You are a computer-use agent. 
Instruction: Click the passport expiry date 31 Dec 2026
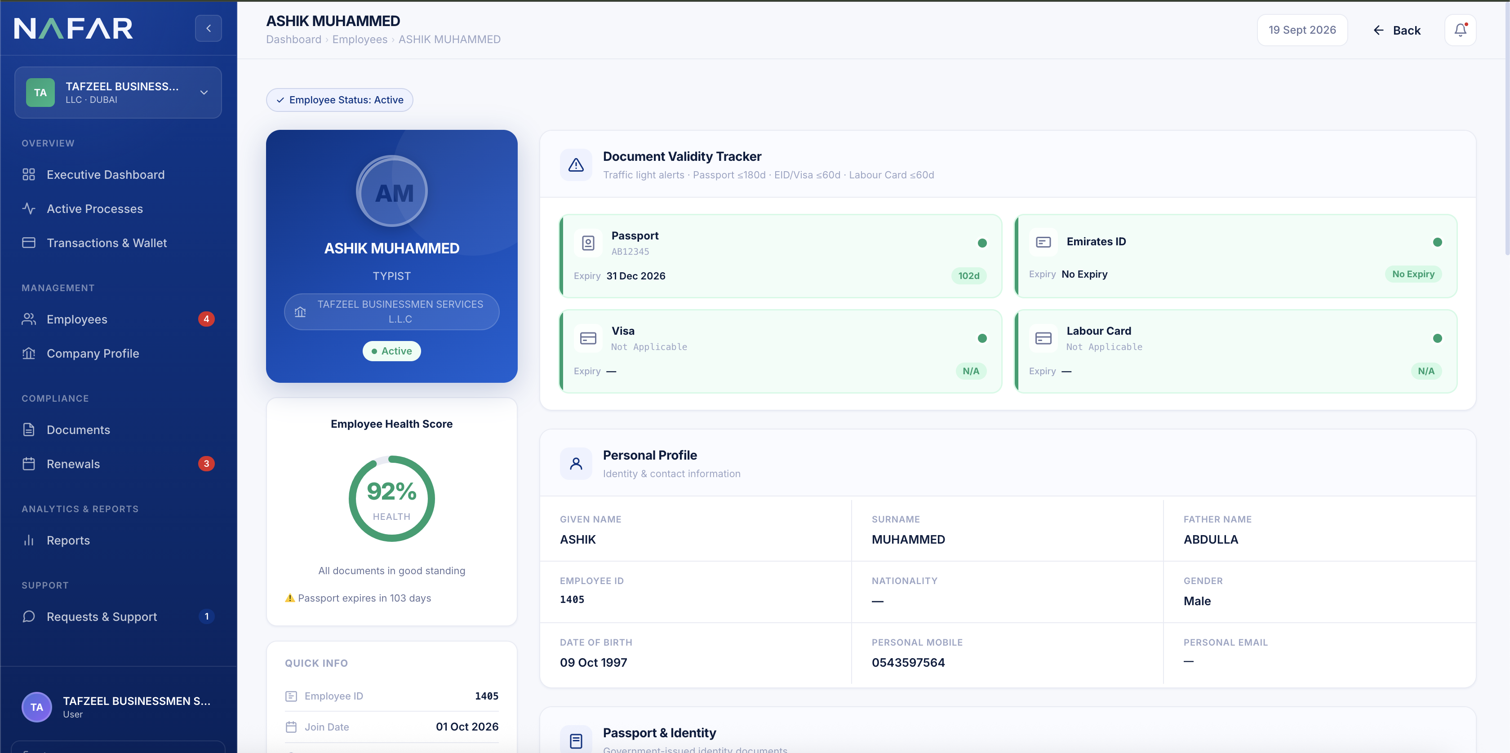pyautogui.click(x=635, y=276)
